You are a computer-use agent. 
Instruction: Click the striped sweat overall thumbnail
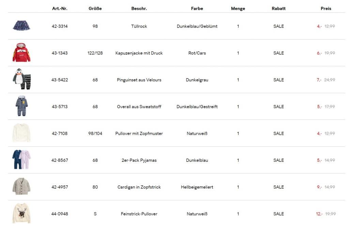click(x=21, y=106)
